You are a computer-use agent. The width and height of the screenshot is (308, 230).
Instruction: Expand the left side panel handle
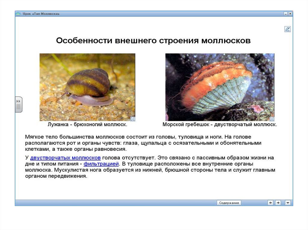[19, 104]
